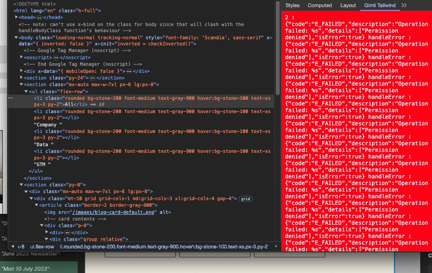Collapse the section py-8 node
The width and height of the screenshot is (432, 273).
pyautogui.click(x=21, y=185)
